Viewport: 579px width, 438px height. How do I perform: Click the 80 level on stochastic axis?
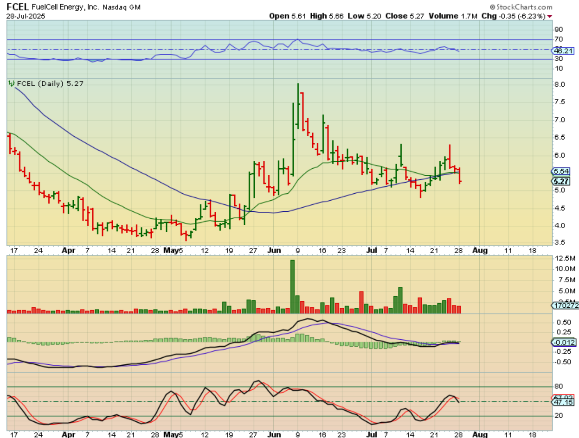[559, 387]
